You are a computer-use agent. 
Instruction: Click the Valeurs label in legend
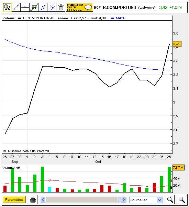(8, 18)
